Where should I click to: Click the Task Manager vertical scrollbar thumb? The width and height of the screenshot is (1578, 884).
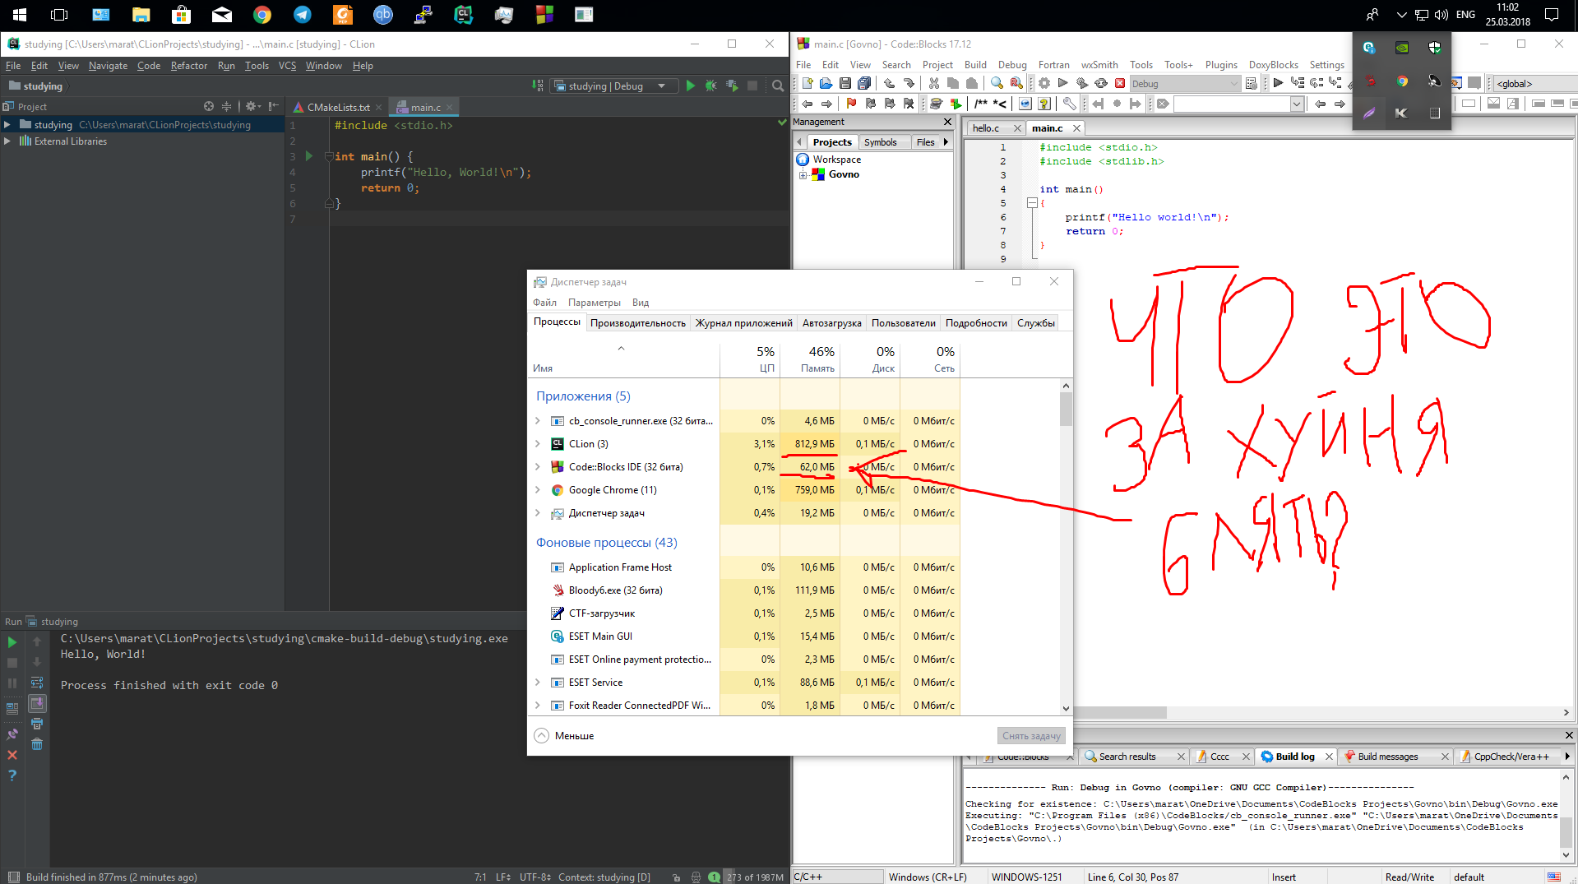click(1066, 409)
